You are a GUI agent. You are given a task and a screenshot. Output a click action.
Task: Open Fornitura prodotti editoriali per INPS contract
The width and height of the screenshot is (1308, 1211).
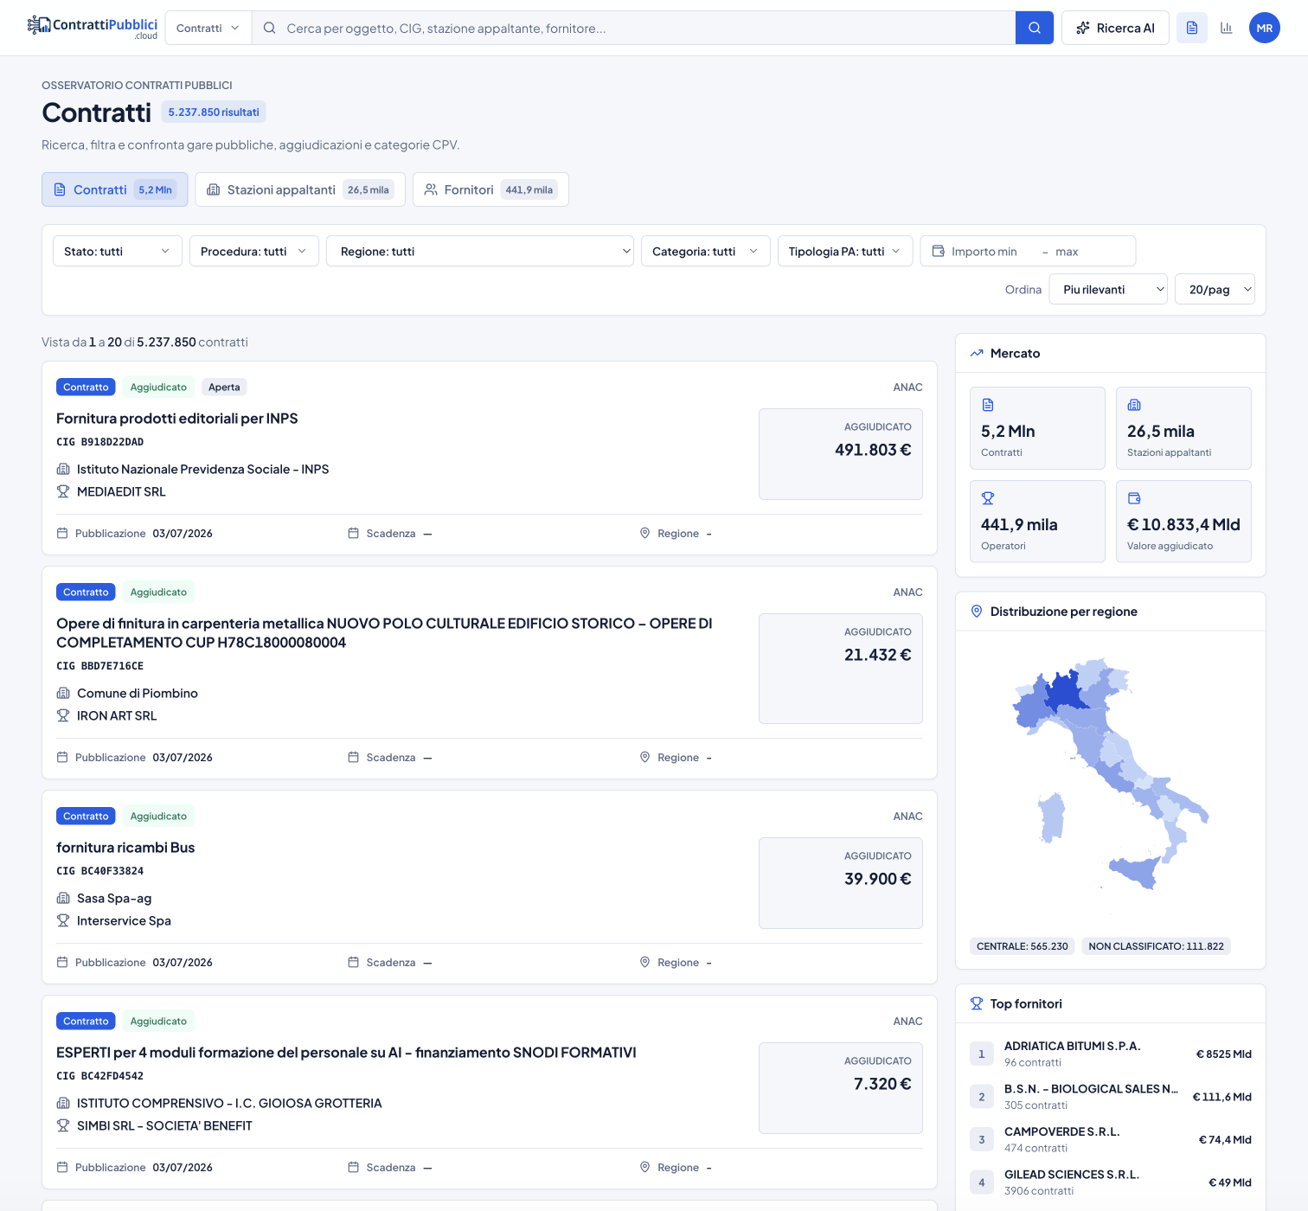pos(177,418)
